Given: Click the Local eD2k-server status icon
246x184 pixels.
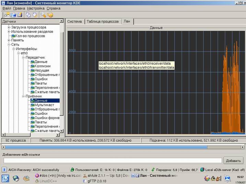Looking at the screenshot, I should click(x=202, y=170).
